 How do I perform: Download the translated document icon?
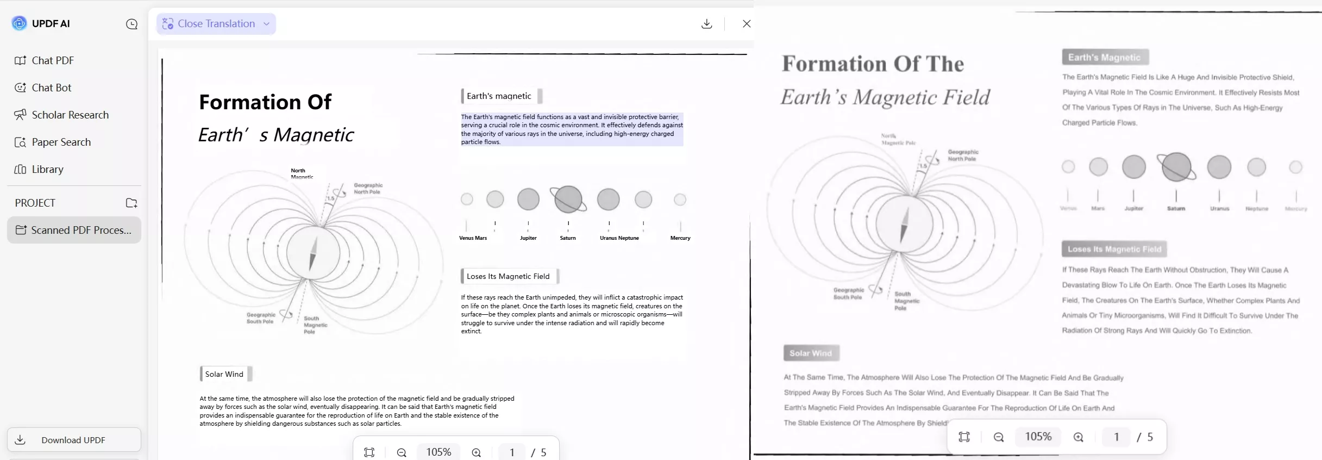706,24
